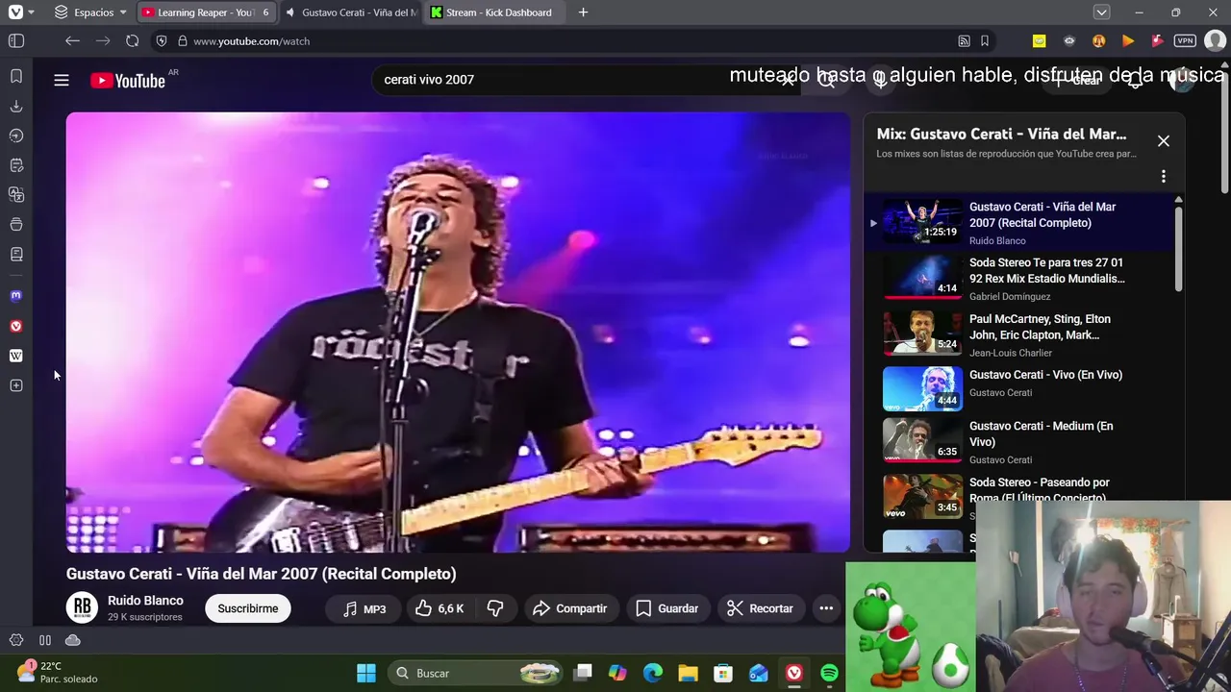Click the Suscribirme button

pyautogui.click(x=248, y=608)
